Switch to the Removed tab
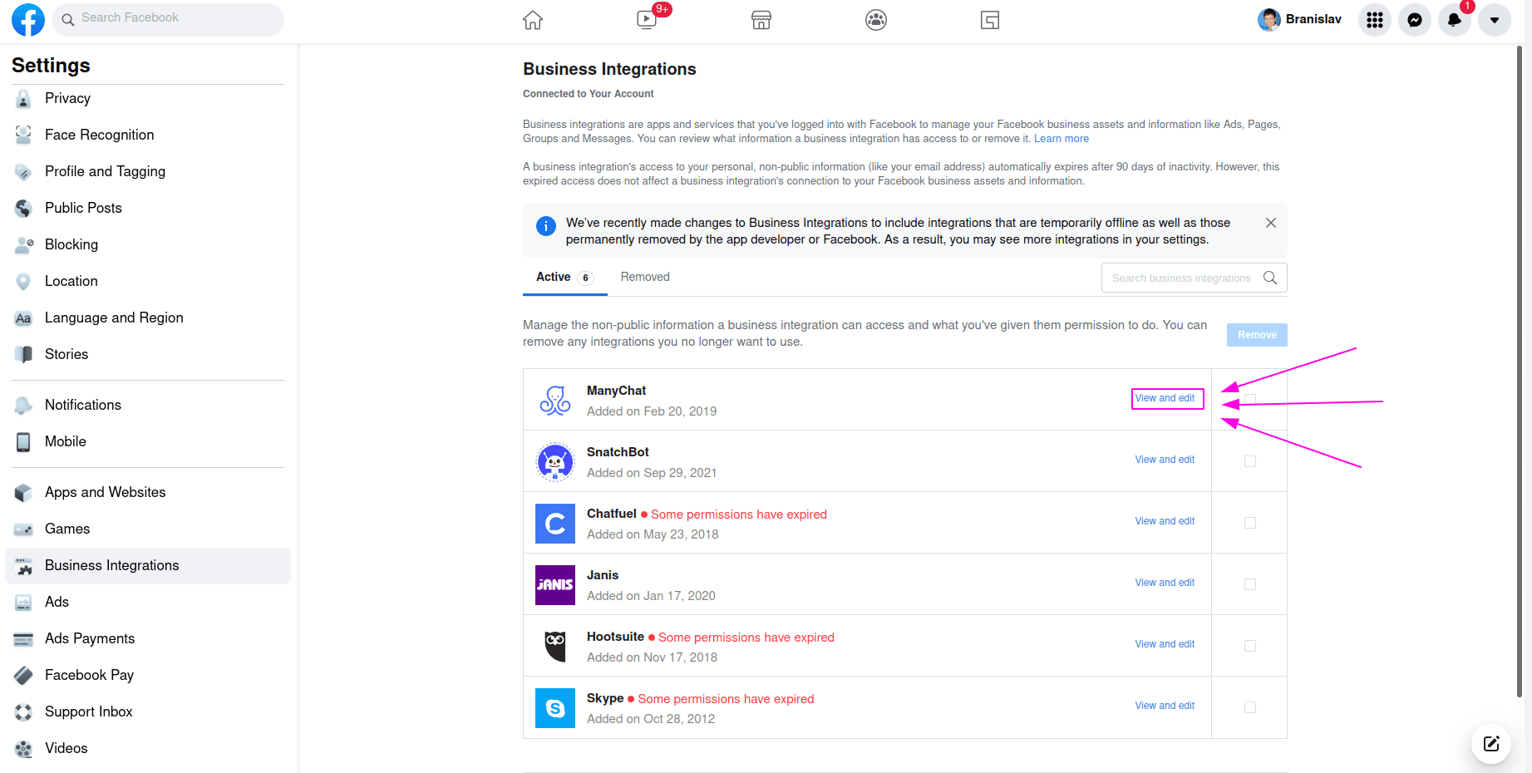 645,278
